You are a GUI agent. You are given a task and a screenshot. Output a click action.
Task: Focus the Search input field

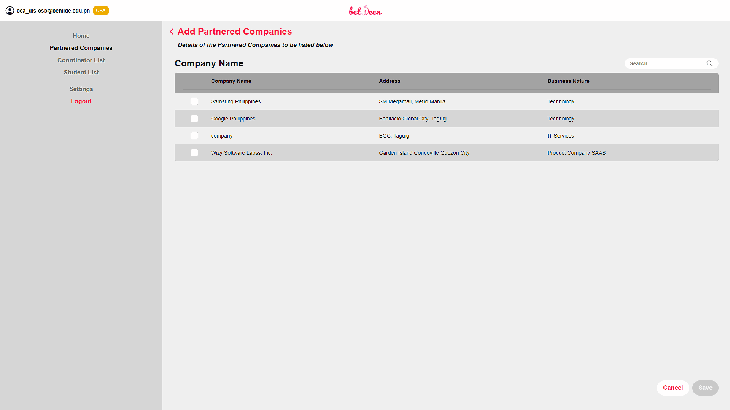tap(666, 63)
